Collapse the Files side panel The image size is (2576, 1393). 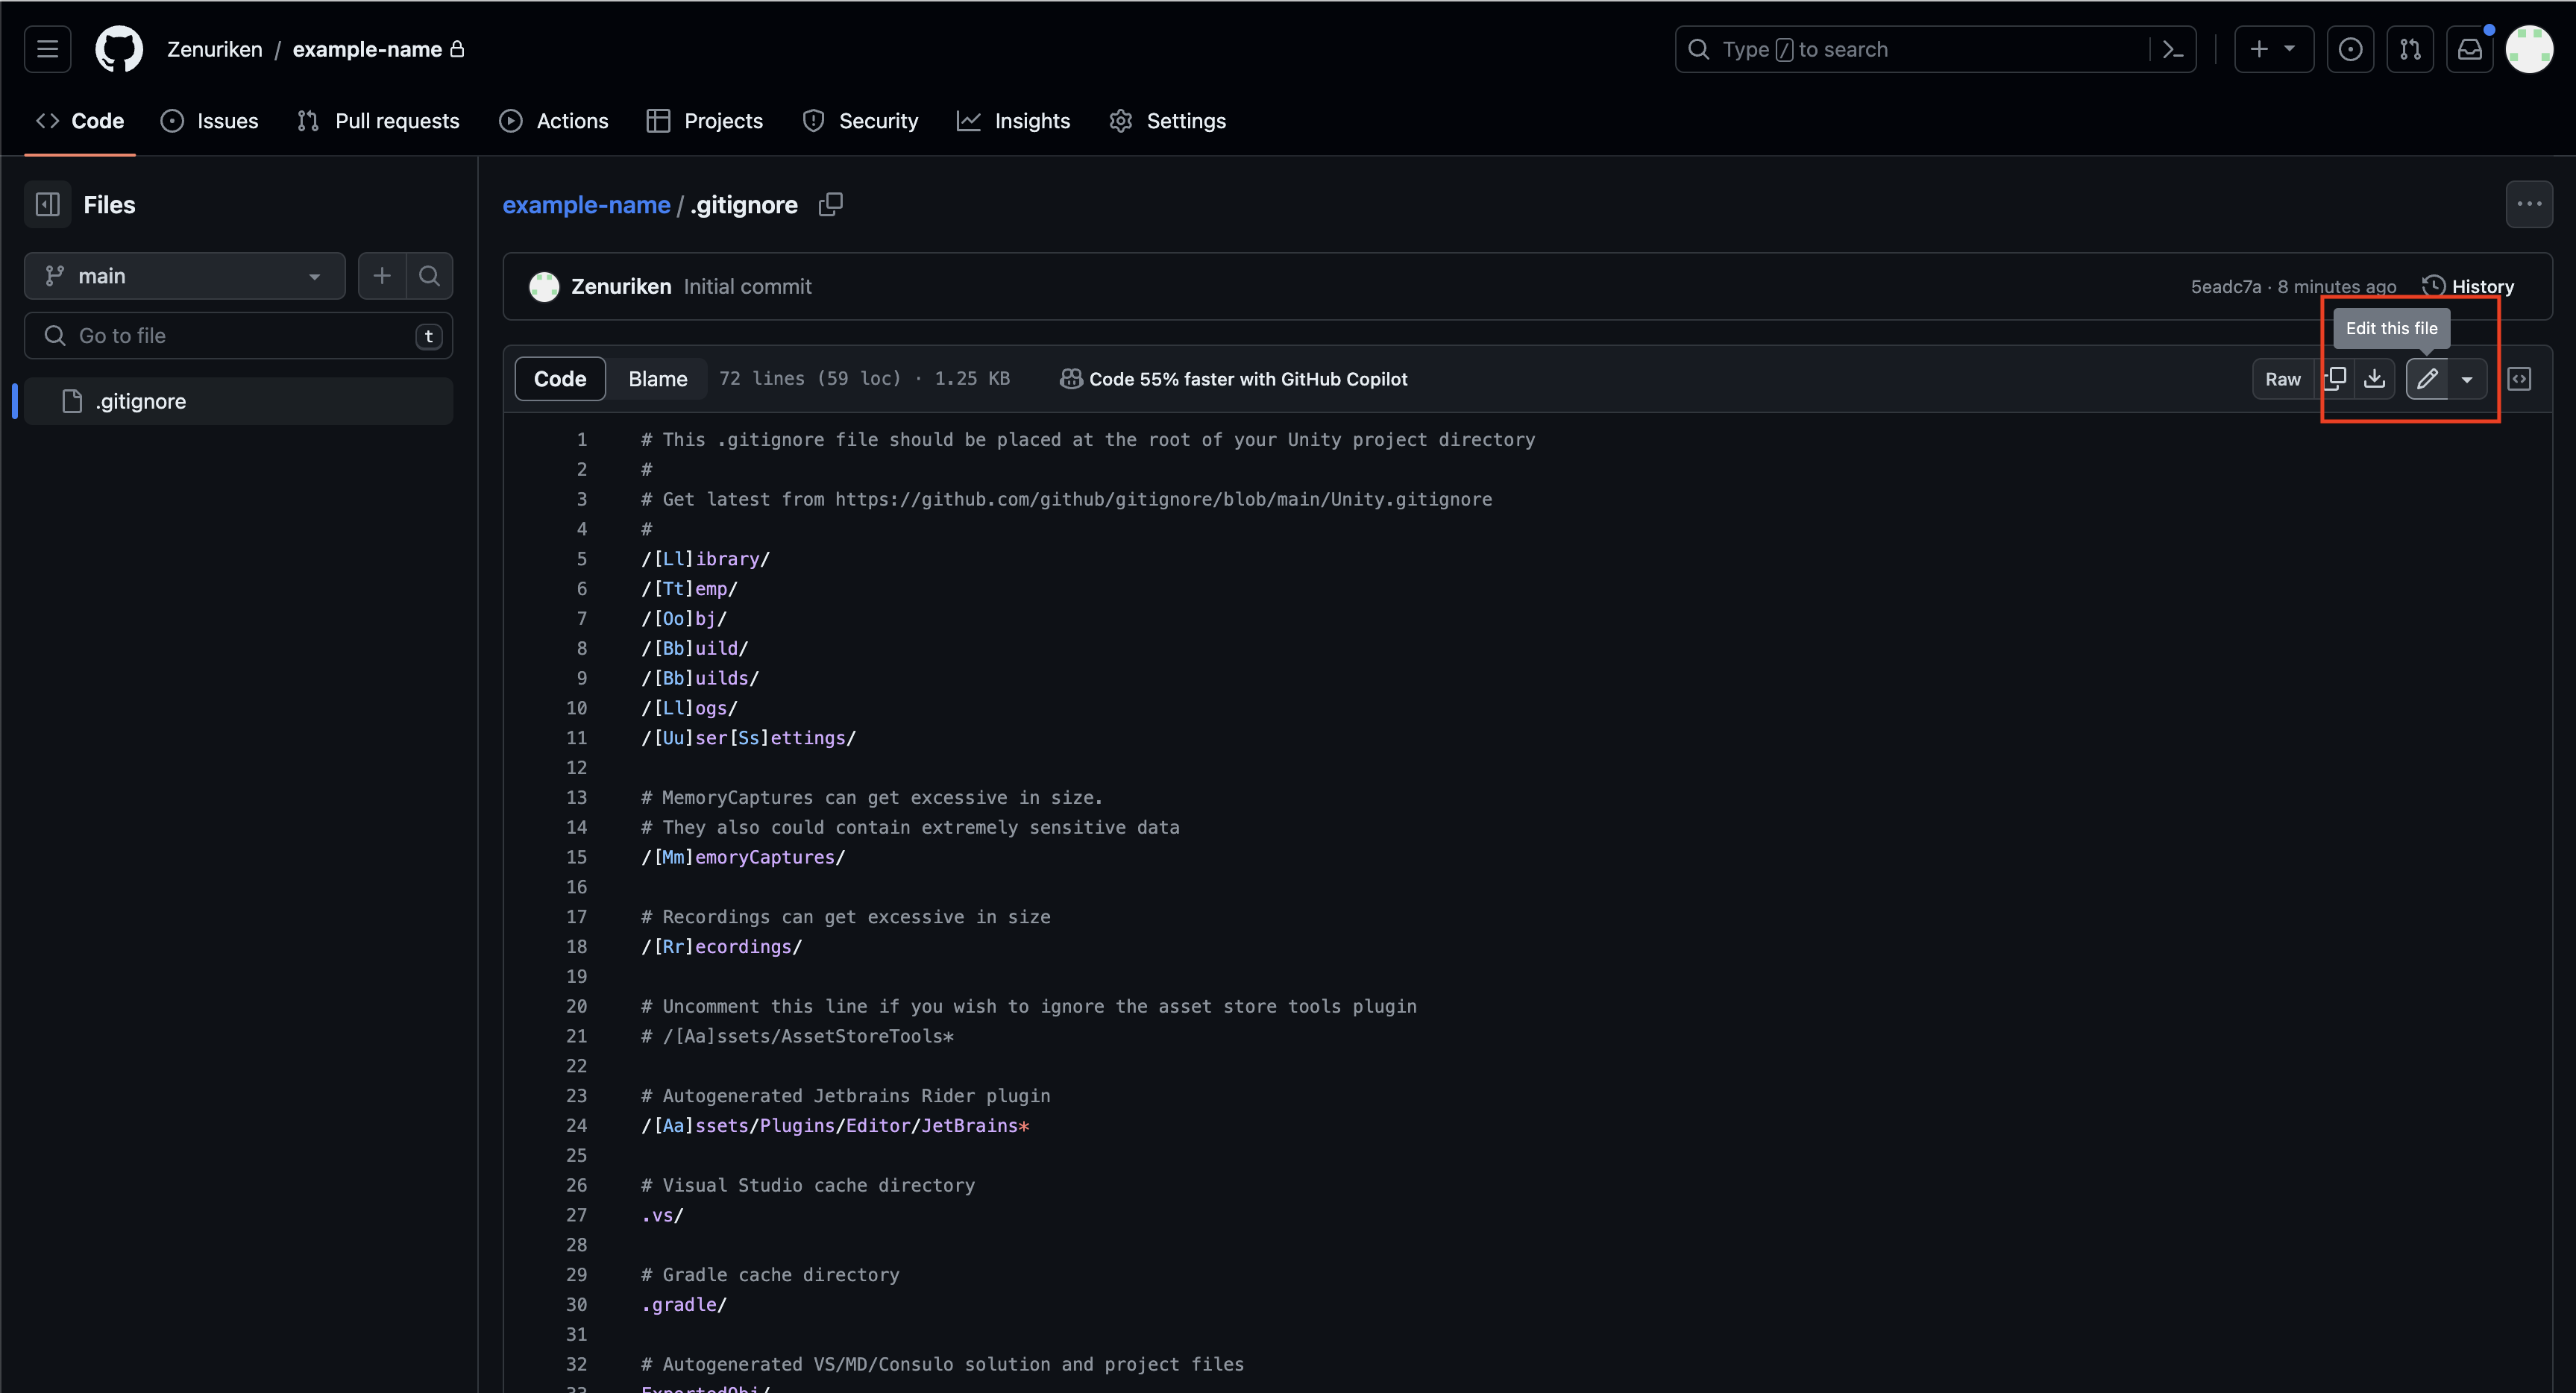pos(47,205)
